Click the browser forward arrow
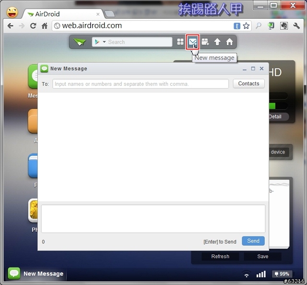Image resolution: width=307 pixels, height=285 pixels. 22,25
